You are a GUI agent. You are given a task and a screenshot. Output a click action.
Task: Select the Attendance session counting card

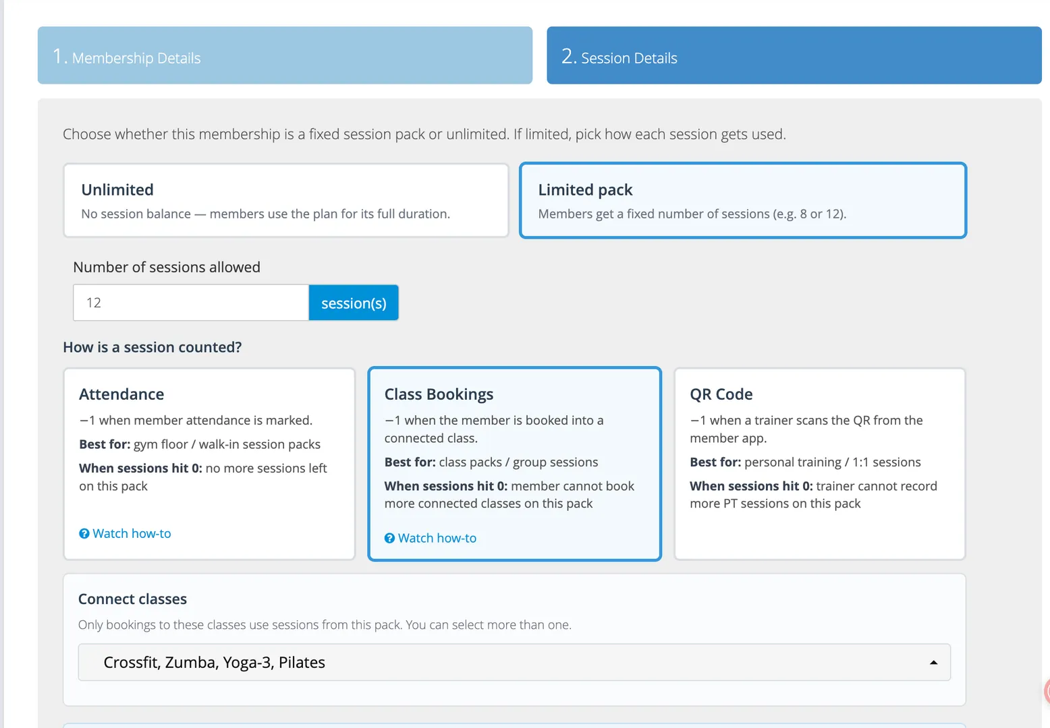[x=209, y=464]
